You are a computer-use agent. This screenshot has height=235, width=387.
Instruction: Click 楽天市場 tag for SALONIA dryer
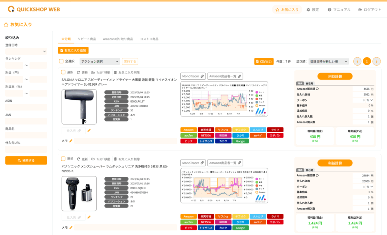coord(206,130)
